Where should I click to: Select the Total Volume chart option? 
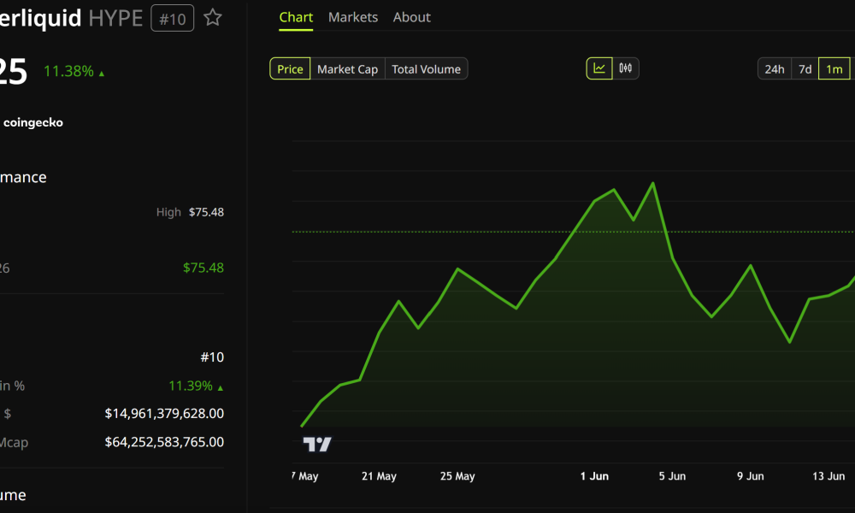click(x=426, y=68)
